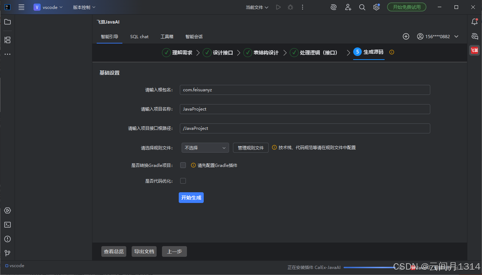Screen dimensions: 482x275
Task: Click status text 正在安装插件 CalEx-JavaAI
Action: [314, 268]
